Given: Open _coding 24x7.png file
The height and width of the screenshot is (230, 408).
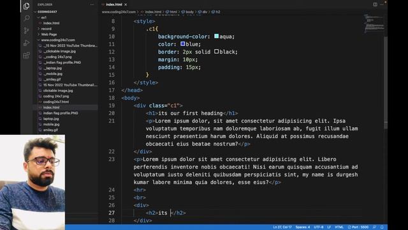Looking at the screenshot, I should [x=57, y=57].
